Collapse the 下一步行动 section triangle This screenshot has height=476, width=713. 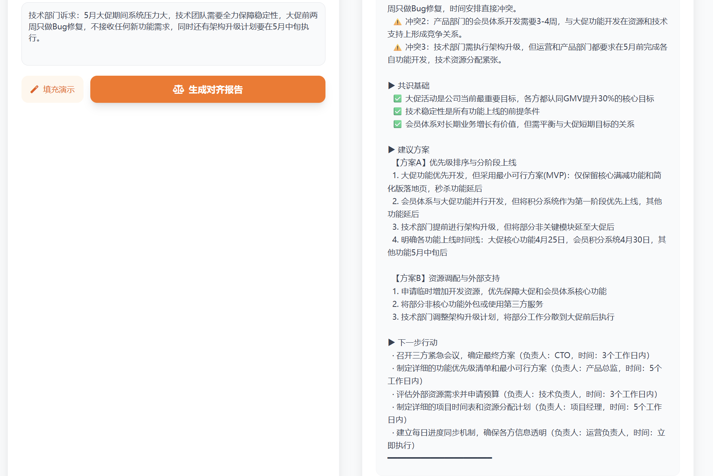[x=391, y=343]
